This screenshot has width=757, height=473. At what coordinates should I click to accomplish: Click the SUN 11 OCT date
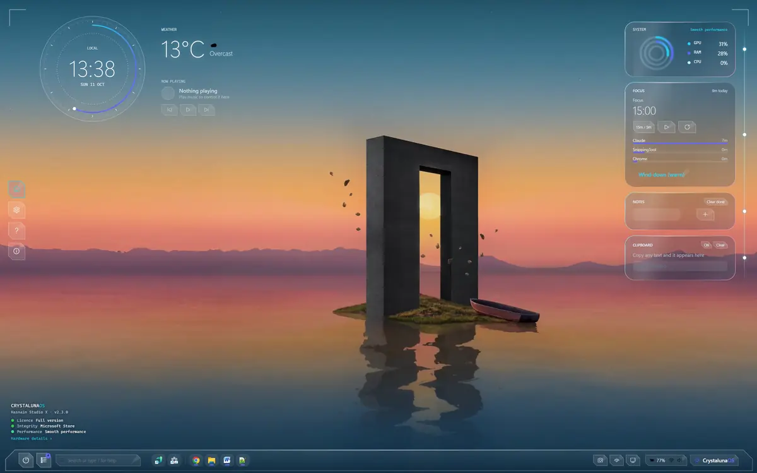click(92, 84)
